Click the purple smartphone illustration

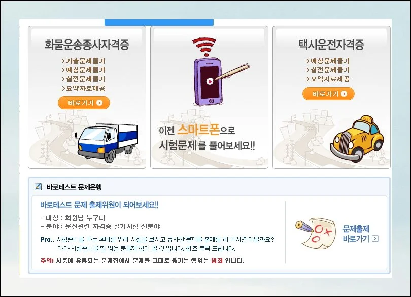click(x=208, y=81)
